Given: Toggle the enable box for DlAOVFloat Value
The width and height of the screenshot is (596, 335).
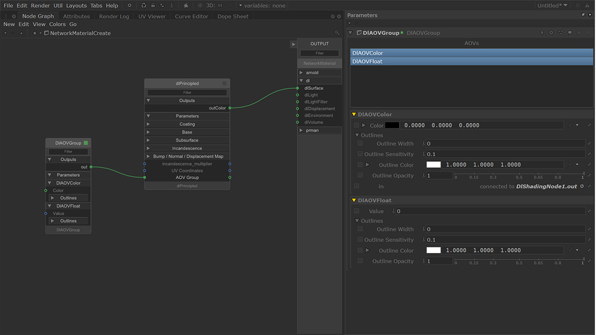Looking at the screenshot, I should pos(357,211).
